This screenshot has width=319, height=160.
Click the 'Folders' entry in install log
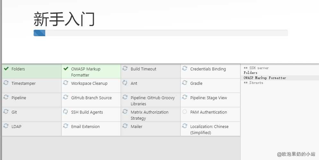tap(250, 73)
